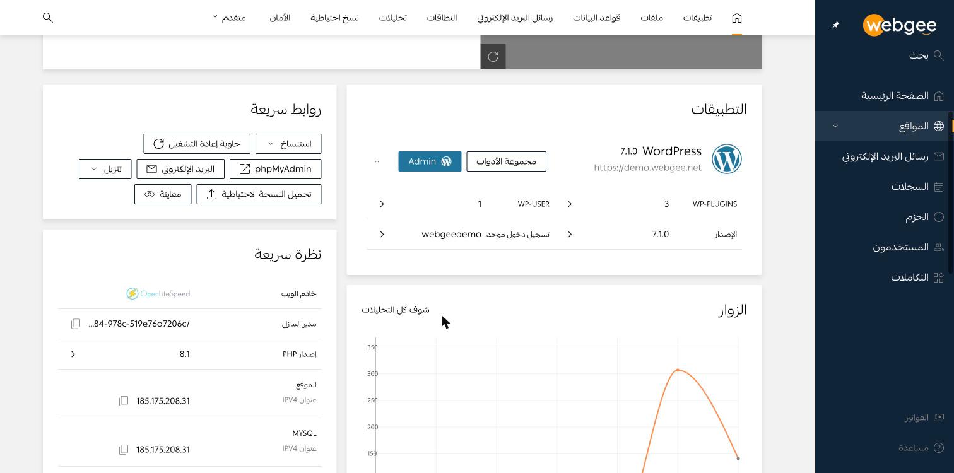Image resolution: width=954 pixels, height=473 pixels.
Task: Click the pin sidebar icon
Action: pos(835,25)
